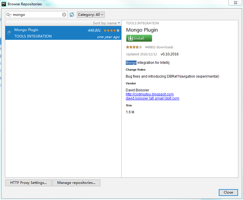This screenshot has width=243, height=200.
Task: Open the Category: All dropdown
Action: pos(91,15)
